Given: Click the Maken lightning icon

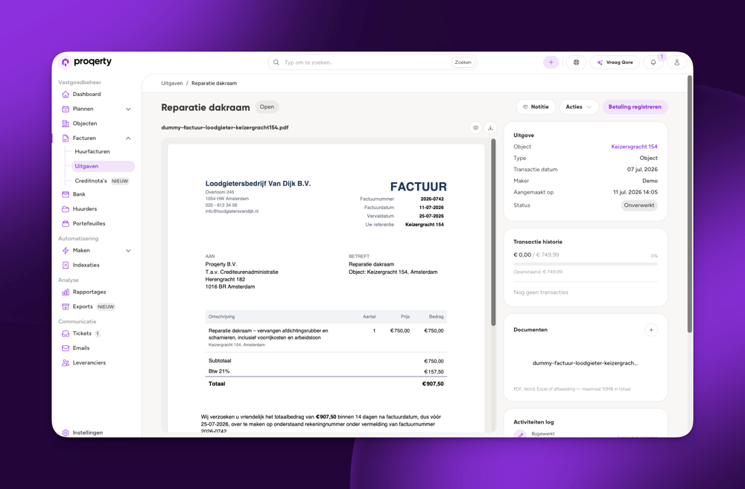Looking at the screenshot, I should point(66,251).
